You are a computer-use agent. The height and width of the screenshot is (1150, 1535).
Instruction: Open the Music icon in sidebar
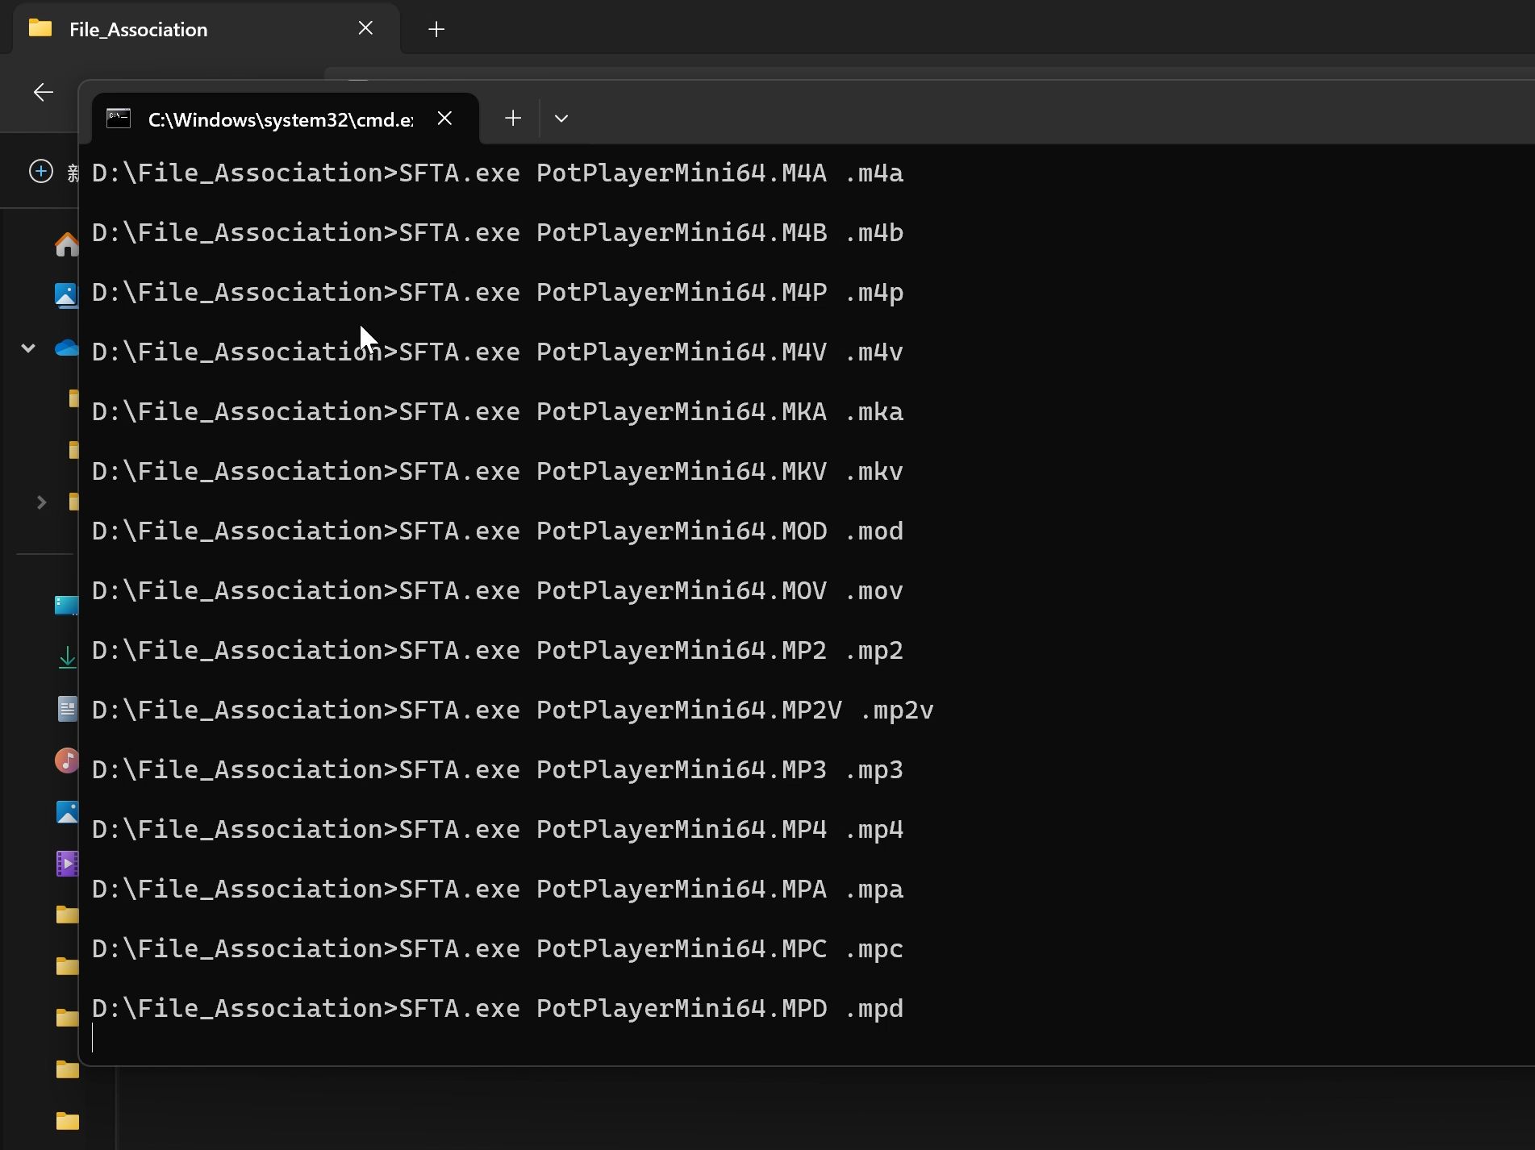(x=66, y=760)
